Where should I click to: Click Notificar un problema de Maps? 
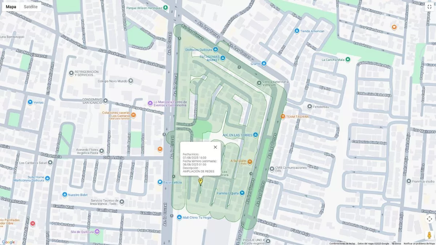point(419,244)
